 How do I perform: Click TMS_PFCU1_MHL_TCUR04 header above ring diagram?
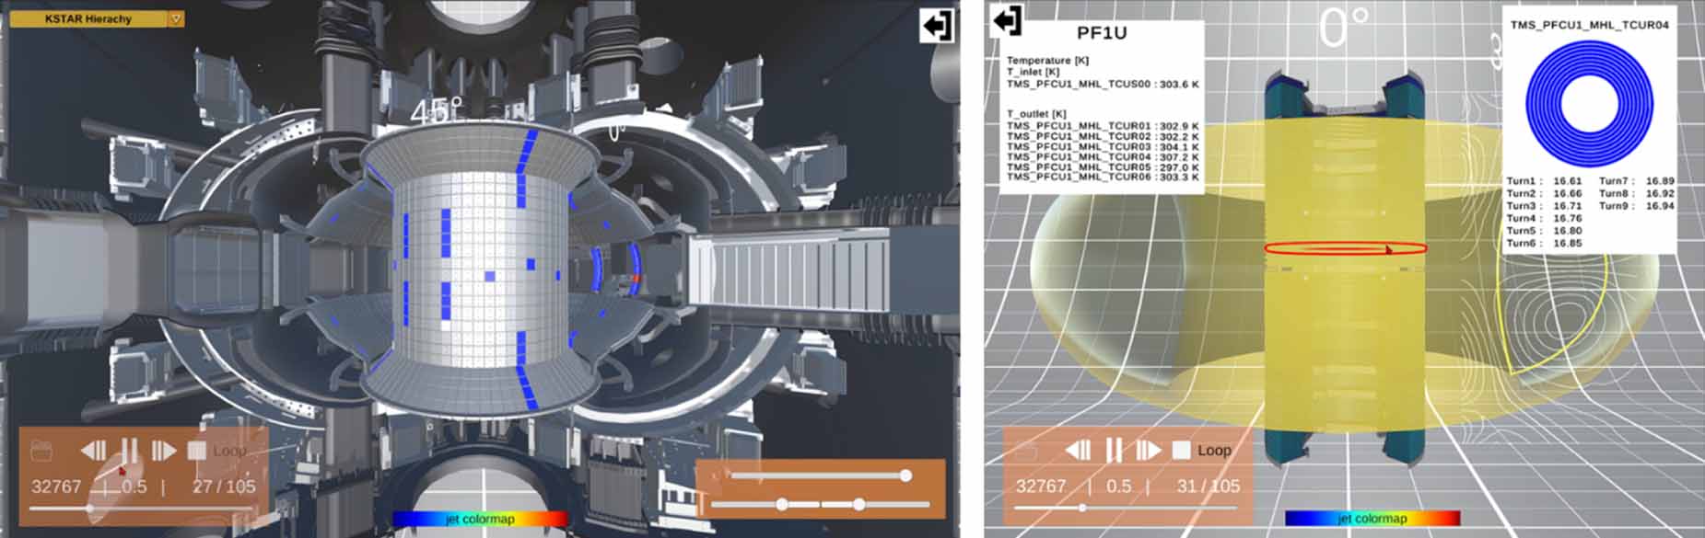coord(1589,25)
